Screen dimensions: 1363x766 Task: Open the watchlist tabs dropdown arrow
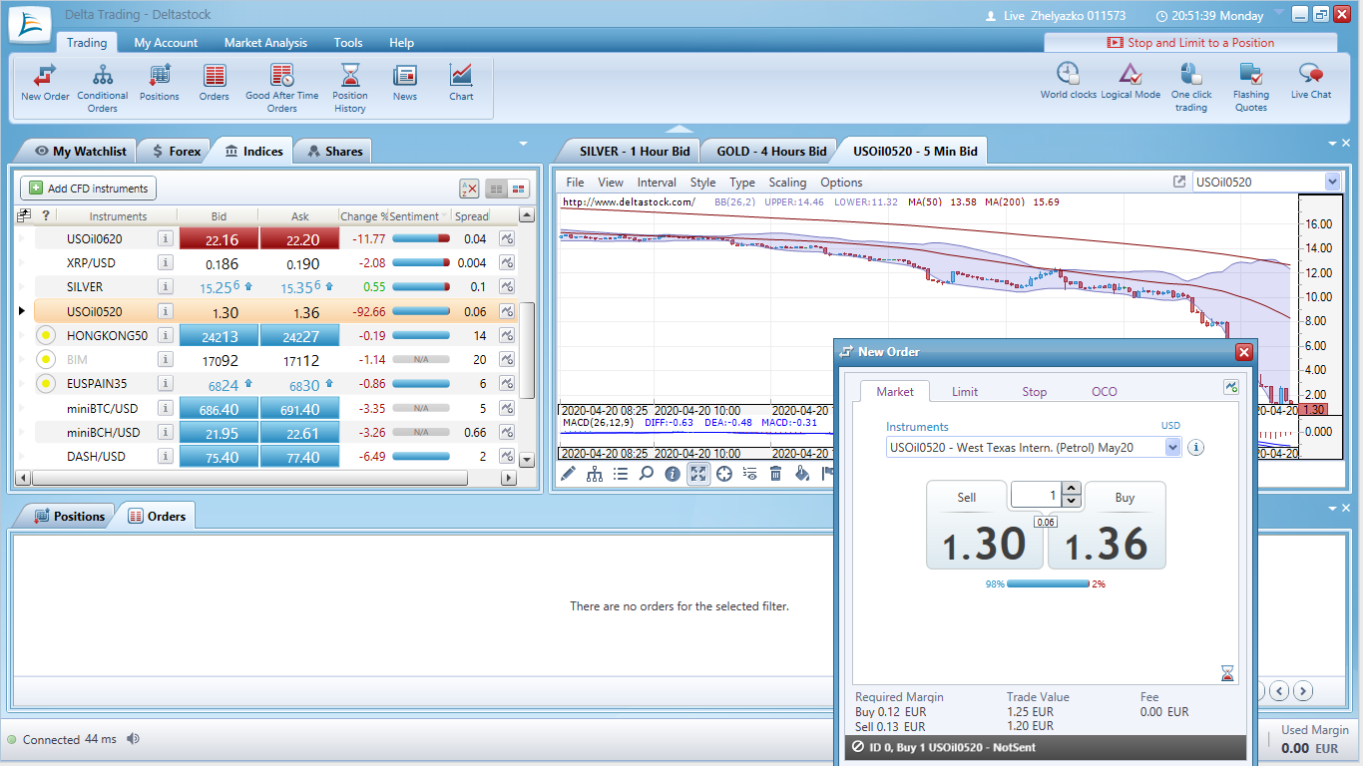(524, 144)
